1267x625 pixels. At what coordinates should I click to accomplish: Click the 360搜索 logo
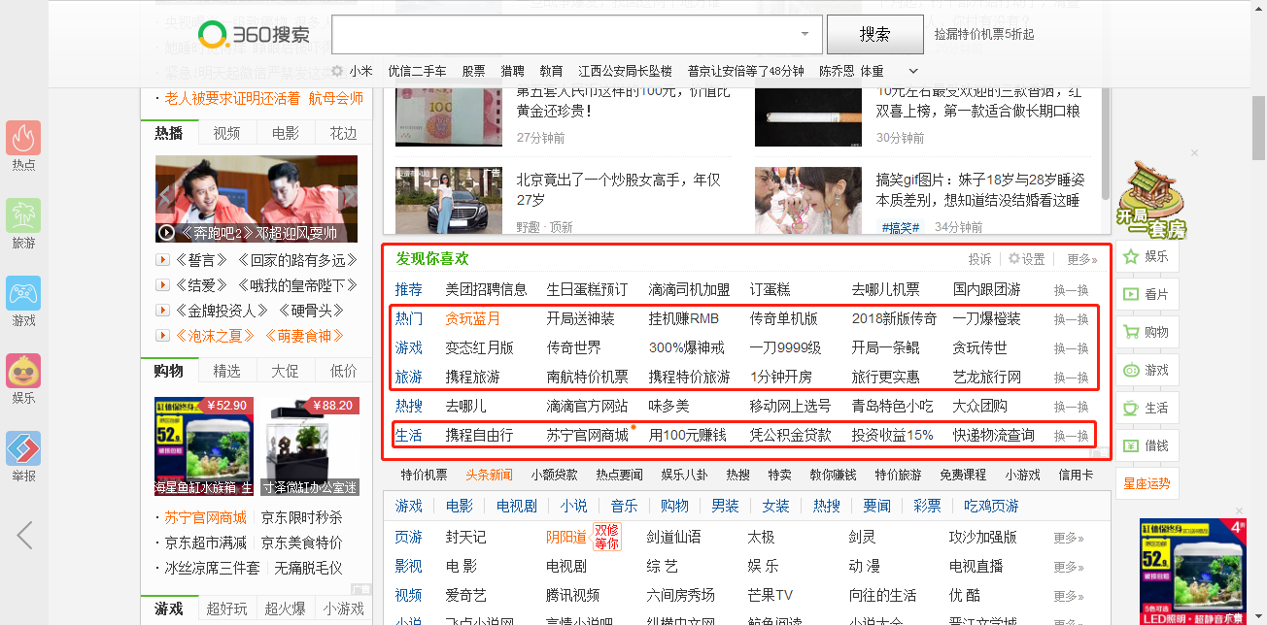(x=255, y=35)
